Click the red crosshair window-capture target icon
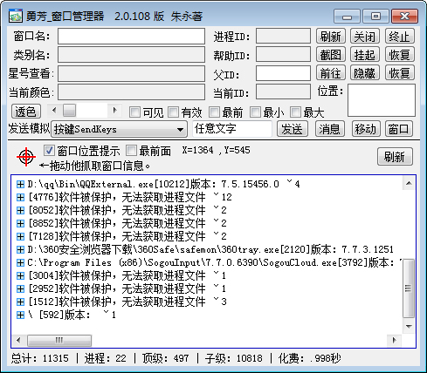Image resolution: width=427 pixels, height=373 pixels. 26,157
